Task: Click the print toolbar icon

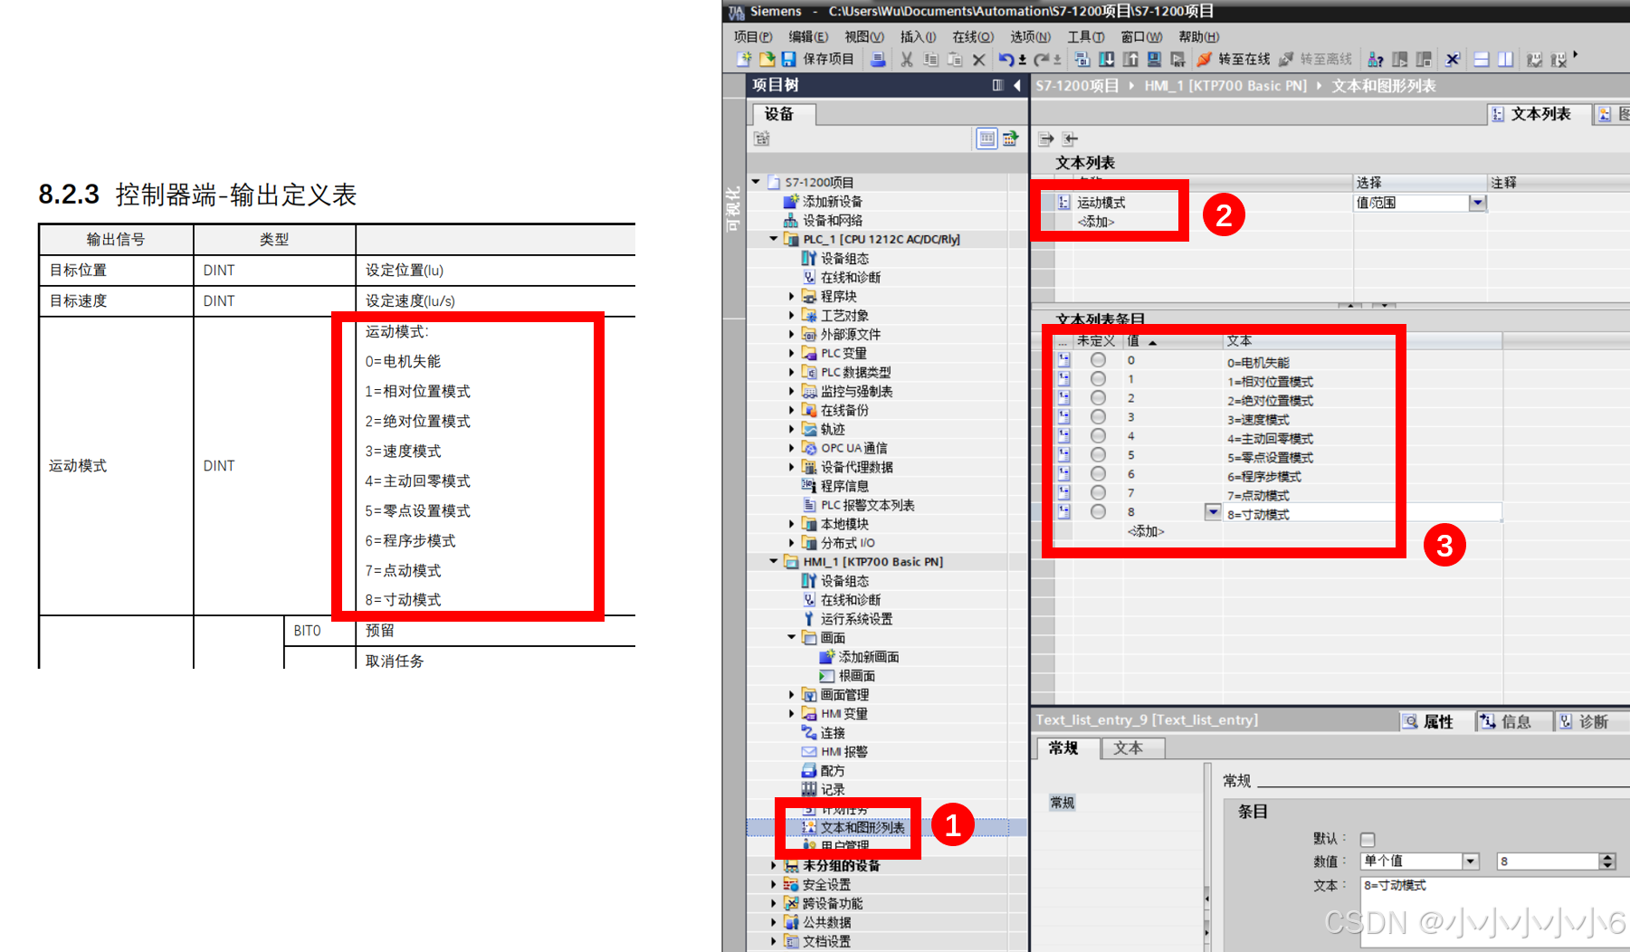Action: [878, 60]
